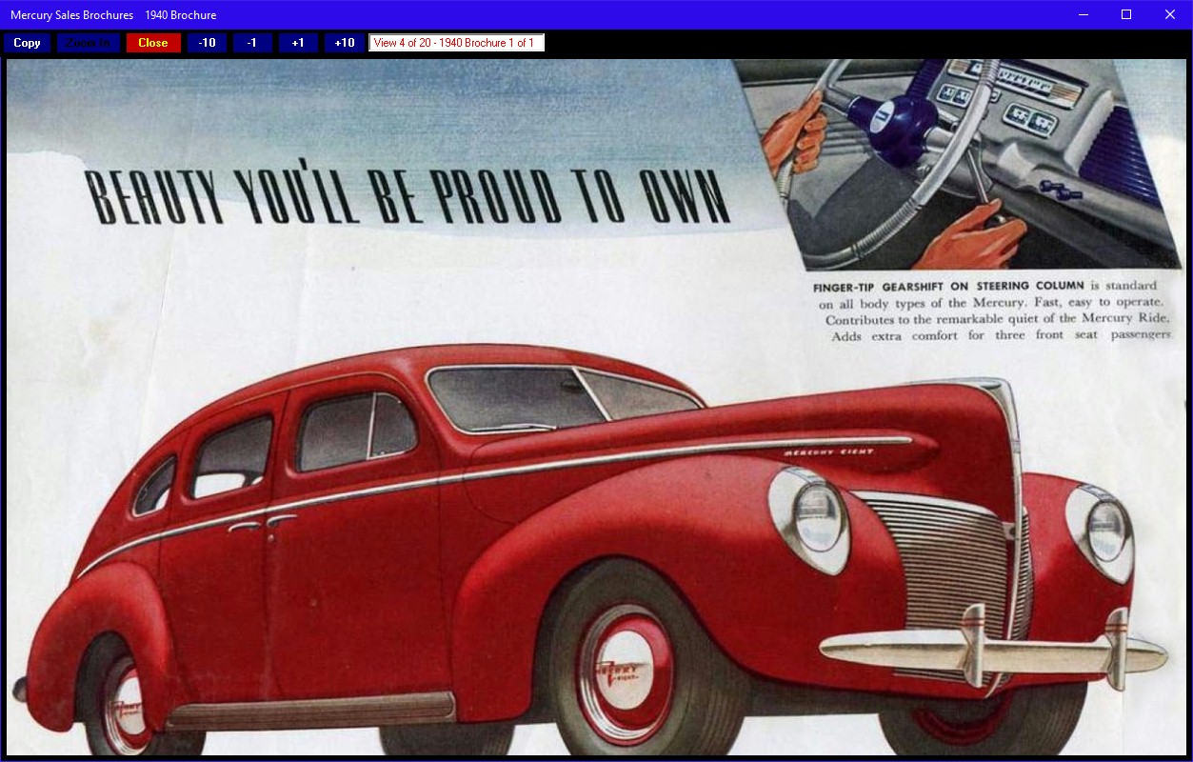Click the dimmed Zoom In button
This screenshot has width=1193, height=762.
pos(89,43)
